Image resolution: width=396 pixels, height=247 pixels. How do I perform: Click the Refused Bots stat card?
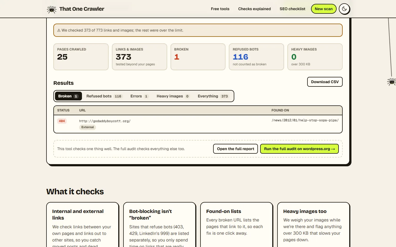click(256, 57)
